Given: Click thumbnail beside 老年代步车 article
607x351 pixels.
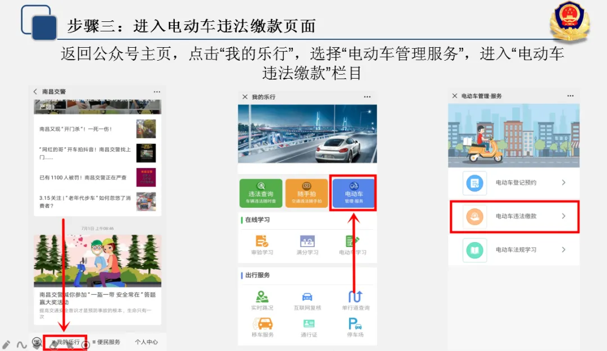Looking at the screenshot, I should (x=146, y=202).
